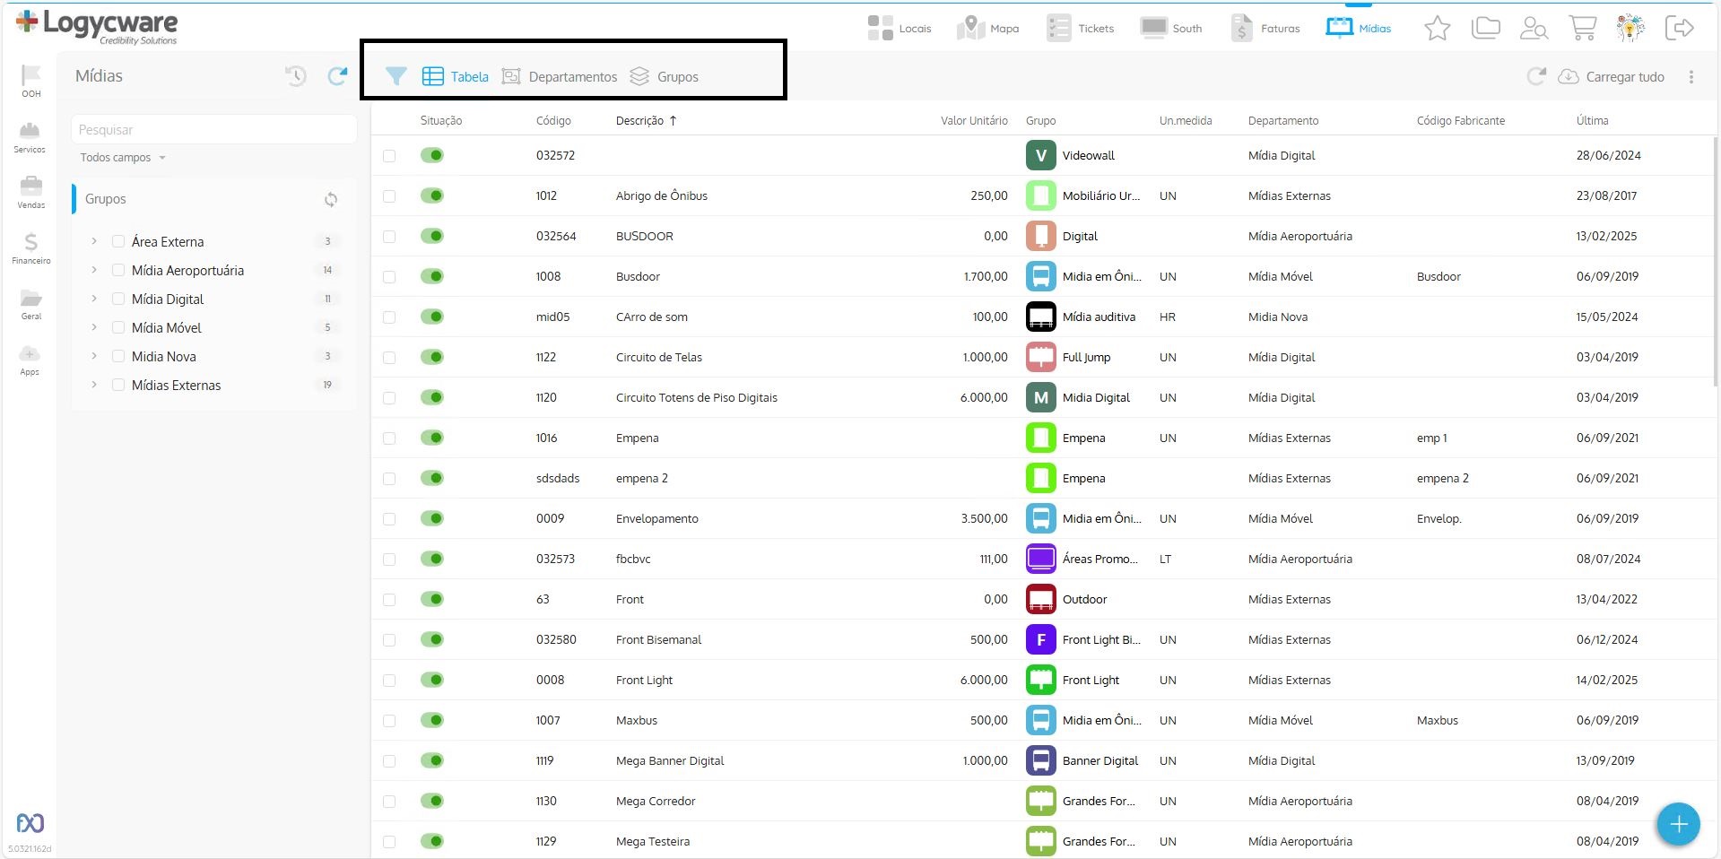This screenshot has width=1721, height=859.
Task: Open the Todos campos dropdown
Action: click(x=123, y=158)
